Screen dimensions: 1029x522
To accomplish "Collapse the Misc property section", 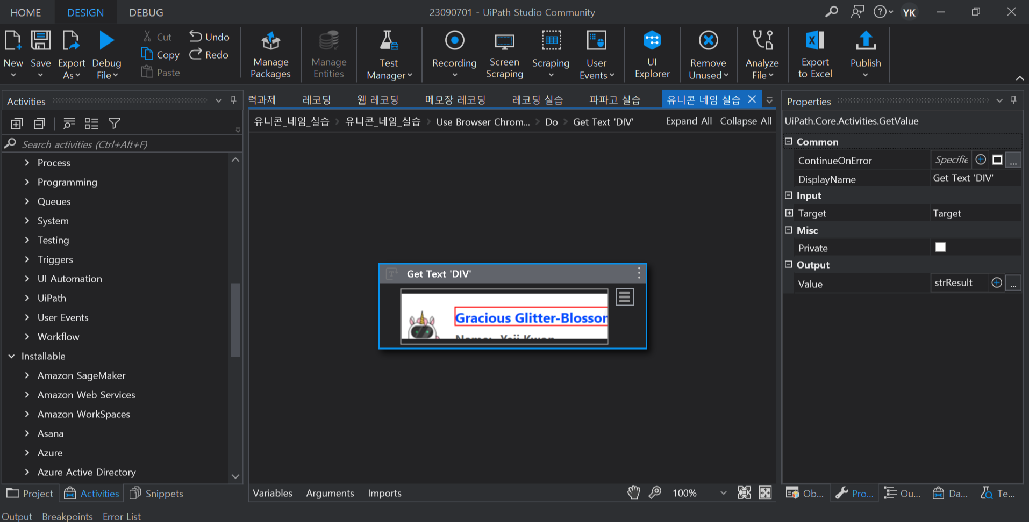I will click(789, 230).
